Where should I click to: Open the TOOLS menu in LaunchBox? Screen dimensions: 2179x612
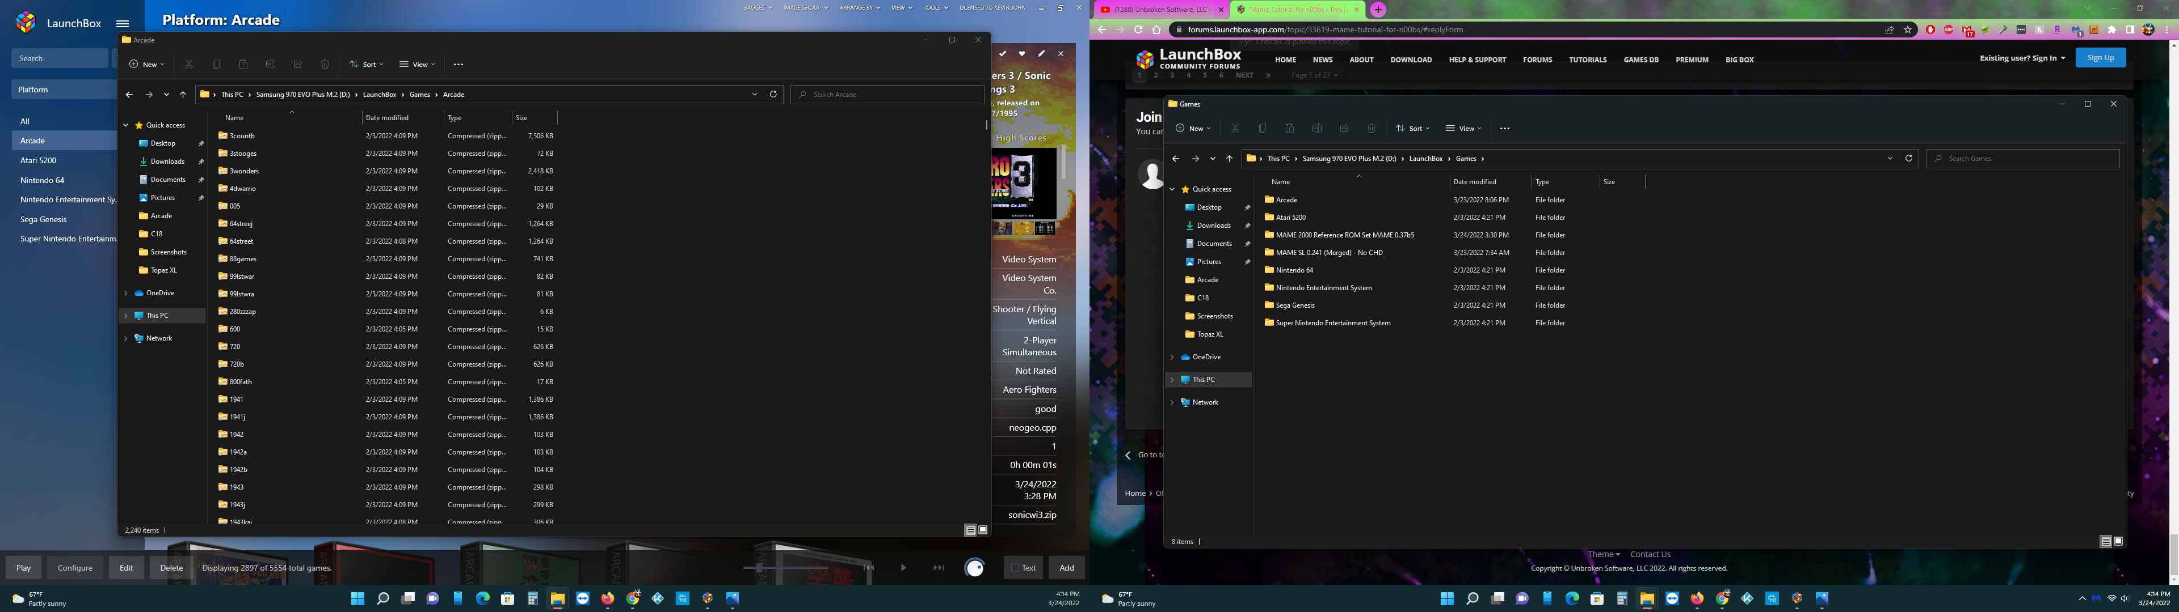(x=936, y=7)
